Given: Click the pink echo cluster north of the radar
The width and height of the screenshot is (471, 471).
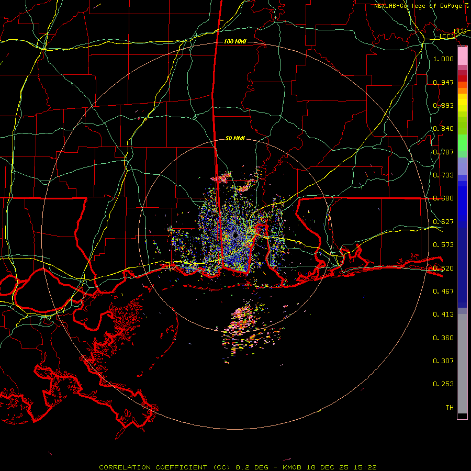Looking at the screenshot, I should (222, 177).
